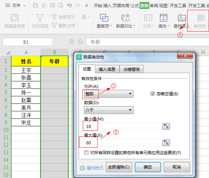Click the zoom magnifier icon by formula bar

(x=72, y=42)
